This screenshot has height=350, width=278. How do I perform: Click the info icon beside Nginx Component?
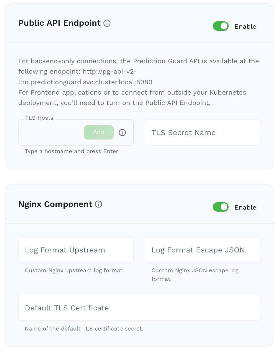click(99, 204)
